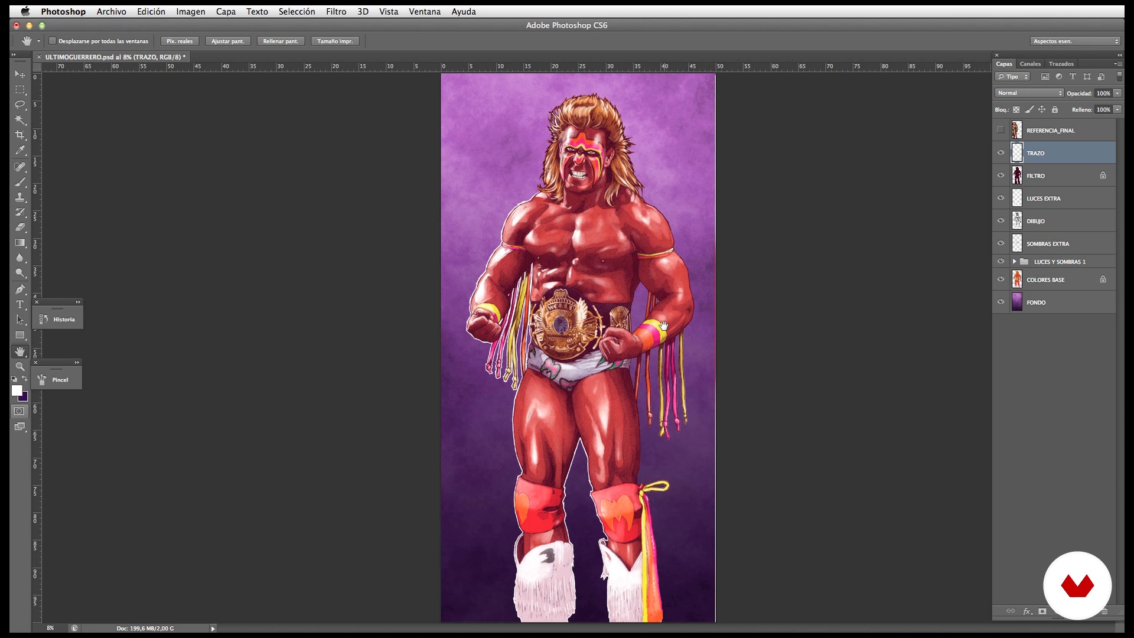The height and width of the screenshot is (638, 1134).
Task: Hide the SOMBRAS EXTRA layer
Action: [x=1001, y=243]
